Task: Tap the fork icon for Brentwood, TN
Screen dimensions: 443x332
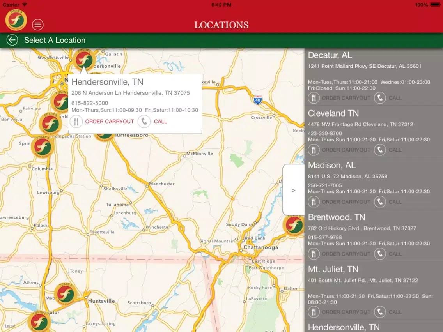Action: tap(314, 254)
